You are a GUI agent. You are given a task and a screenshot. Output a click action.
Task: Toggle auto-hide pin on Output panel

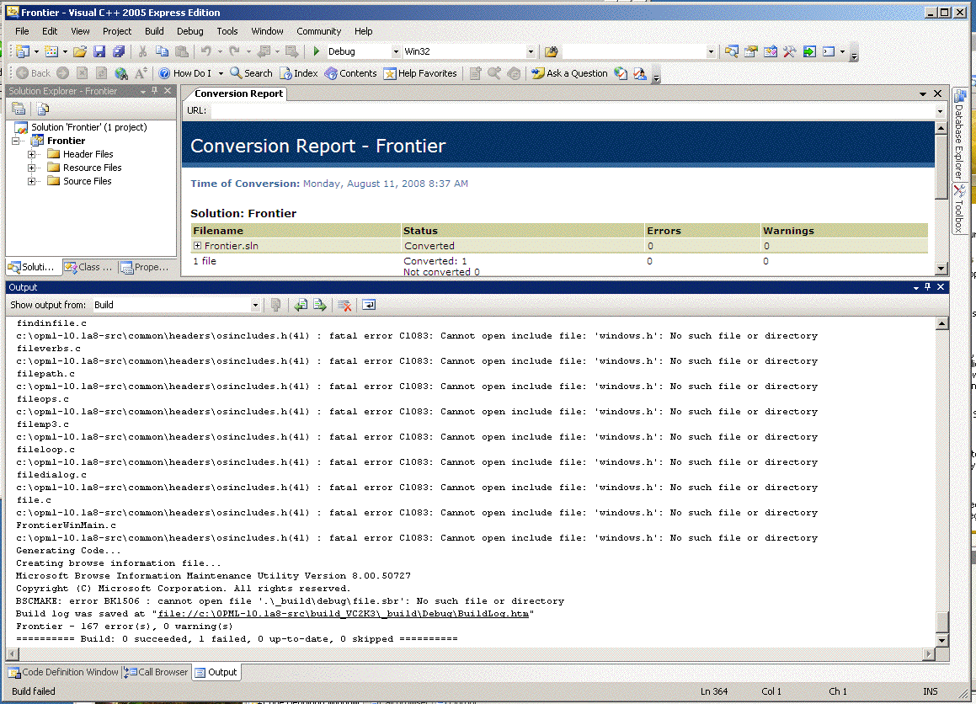point(927,287)
